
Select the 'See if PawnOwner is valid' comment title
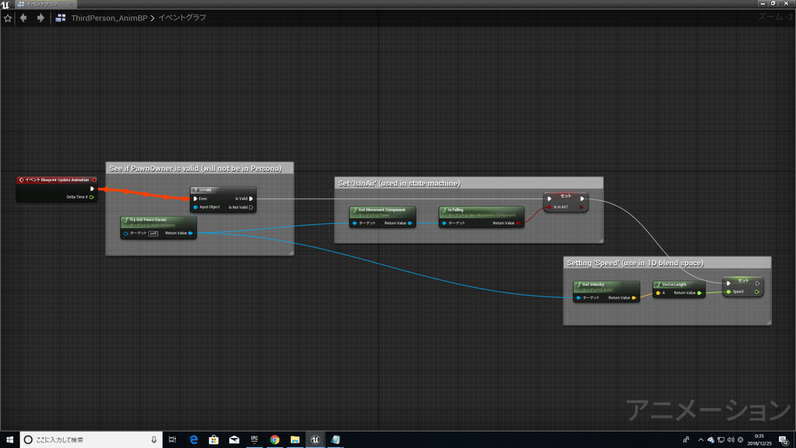point(195,168)
